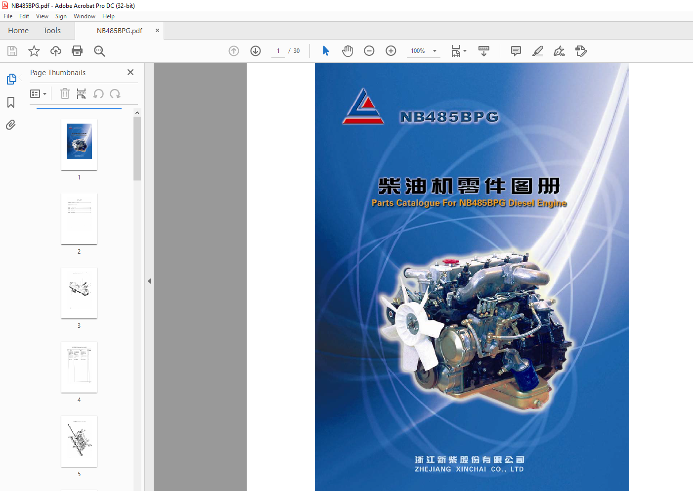Collapse the navigation pane arrow
This screenshot has height=491, width=693.
(x=149, y=281)
